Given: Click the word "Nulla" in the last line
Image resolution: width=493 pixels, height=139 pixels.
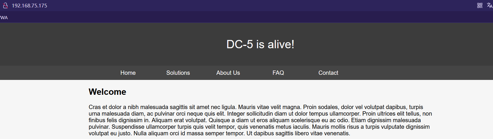Looking at the screenshot, I should point(140,133).
